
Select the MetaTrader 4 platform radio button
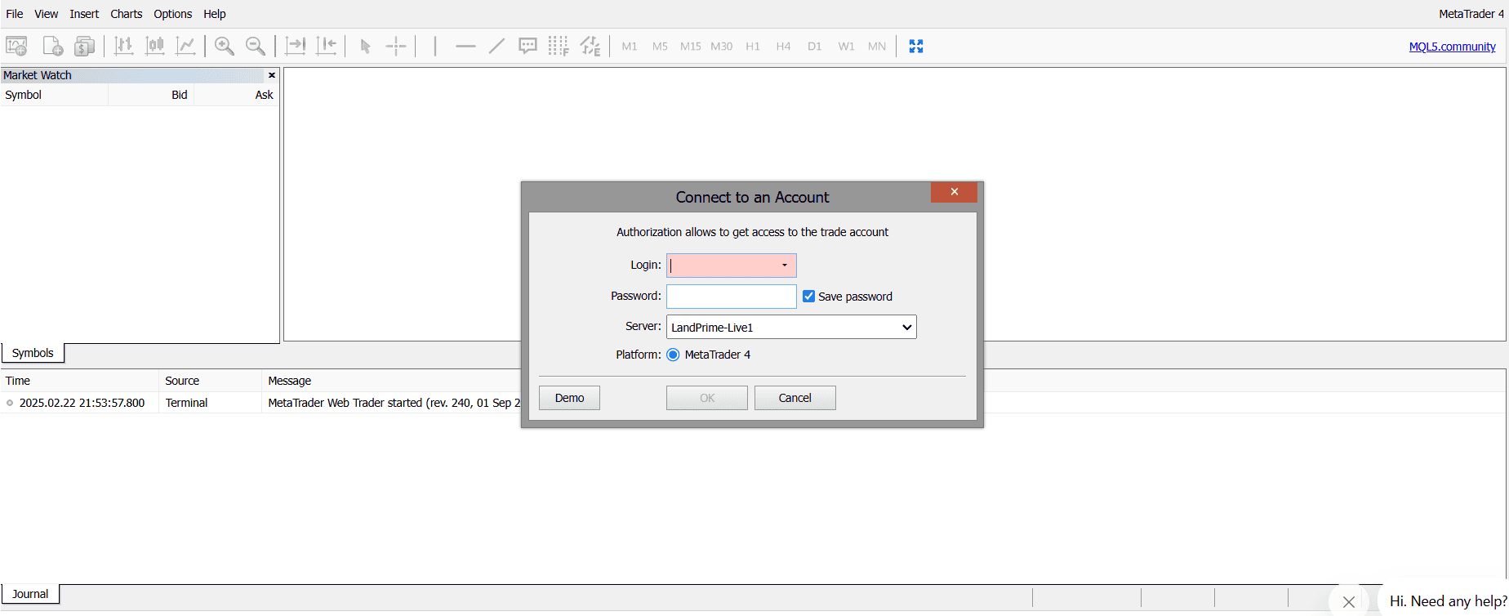point(673,355)
